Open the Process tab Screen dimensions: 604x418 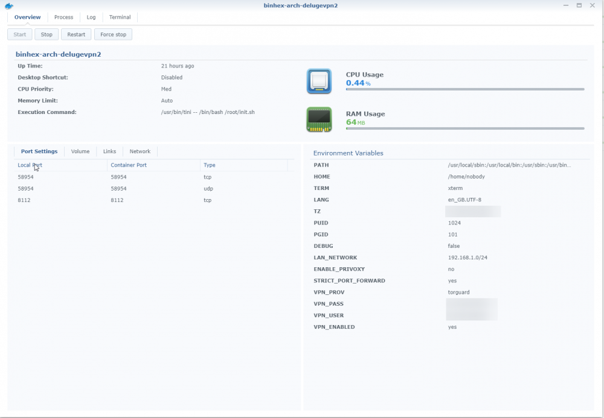tap(63, 17)
